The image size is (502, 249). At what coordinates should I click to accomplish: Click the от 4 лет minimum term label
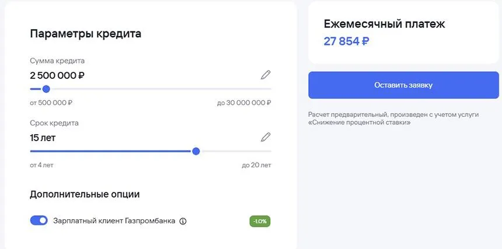click(x=41, y=165)
